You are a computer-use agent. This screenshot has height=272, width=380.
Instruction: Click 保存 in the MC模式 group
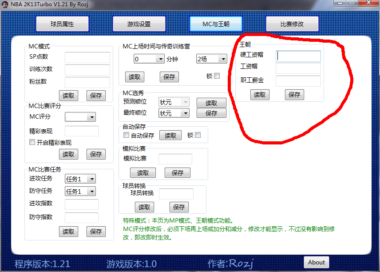point(96,96)
